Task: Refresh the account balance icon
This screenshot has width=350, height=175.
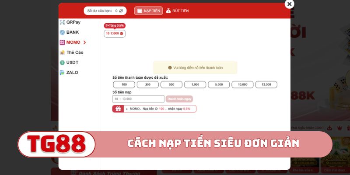Action: coord(121,10)
